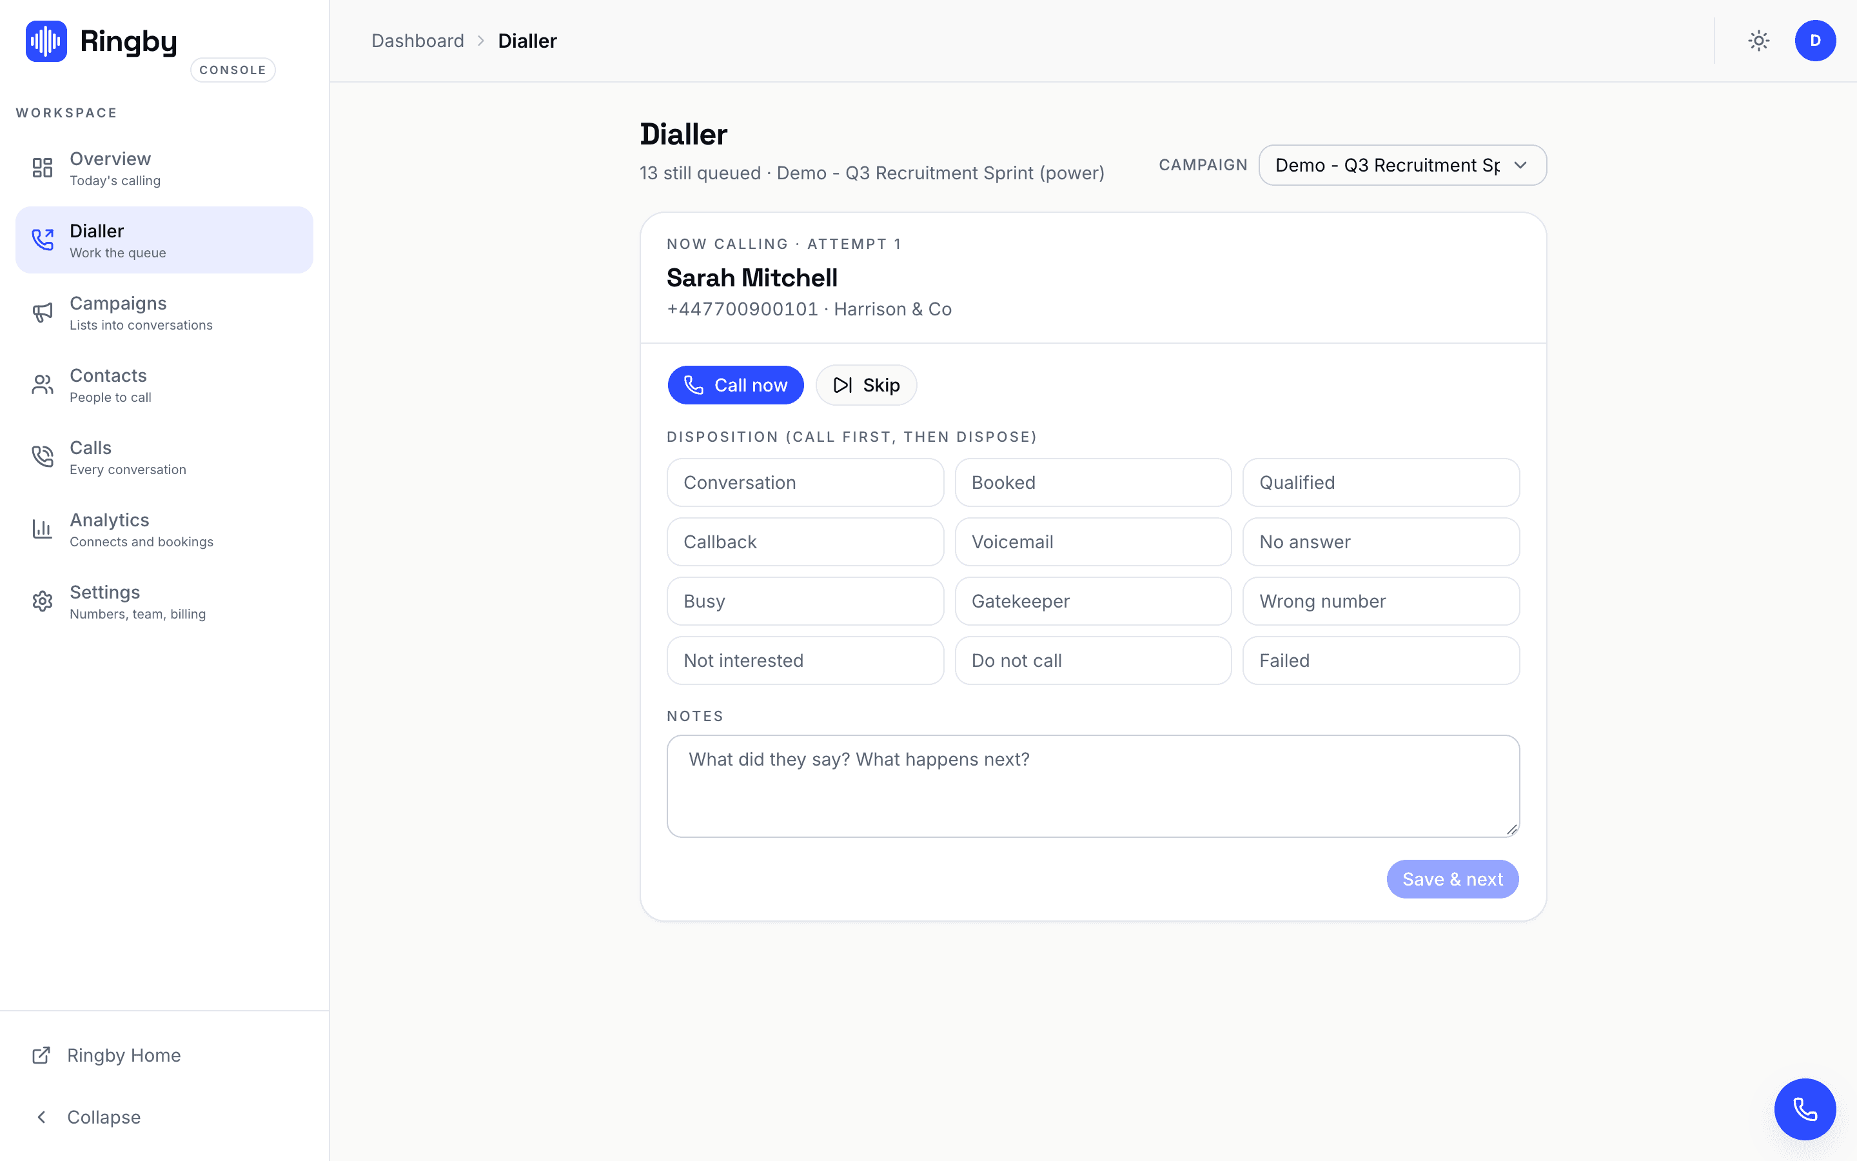
Task: Click the Ringby waveform logo icon
Action: click(x=46, y=41)
